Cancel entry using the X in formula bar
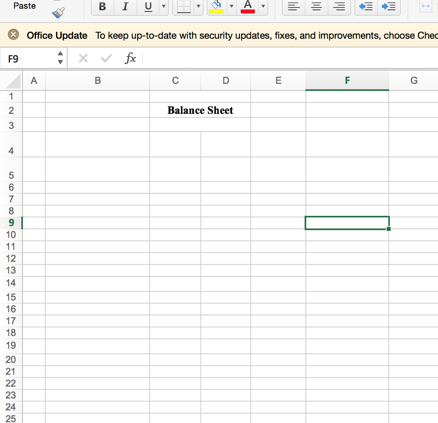The width and height of the screenshot is (438, 423). (x=83, y=58)
